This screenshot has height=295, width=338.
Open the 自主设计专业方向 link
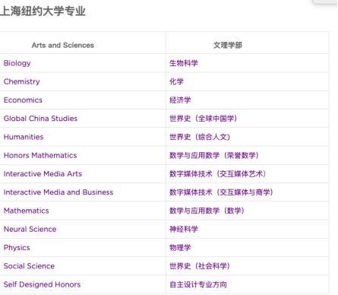coord(198,284)
